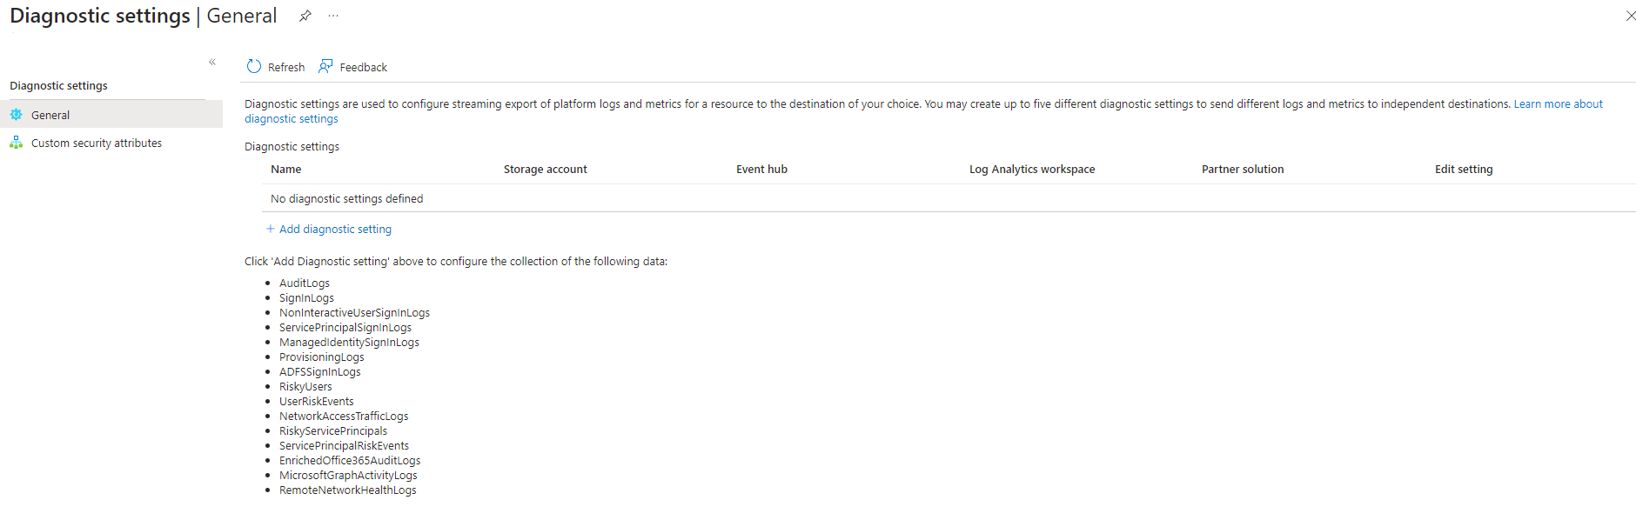Click the Edit setting column header
1636x520 pixels.
[x=1464, y=169]
